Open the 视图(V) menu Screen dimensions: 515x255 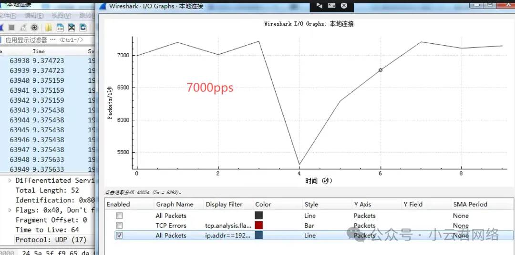61,16
